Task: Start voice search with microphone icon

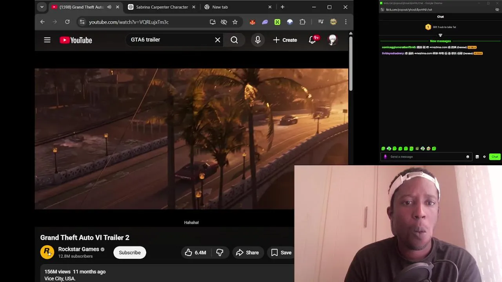Action: (x=258, y=40)
